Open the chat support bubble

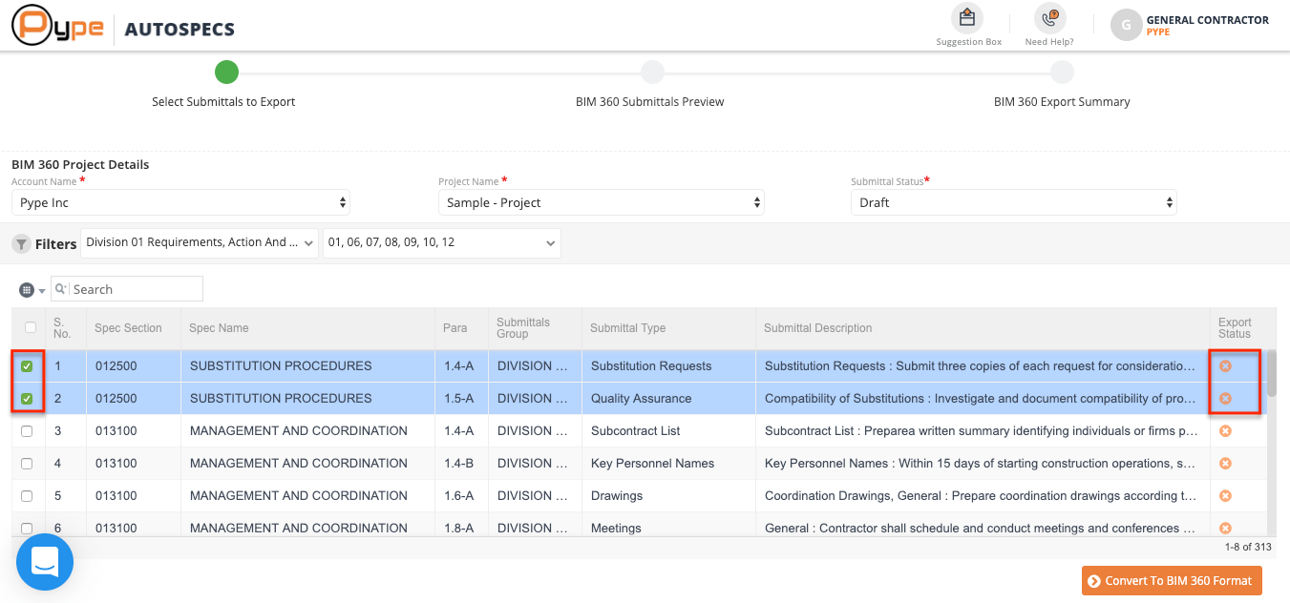(x=45, y=562)
